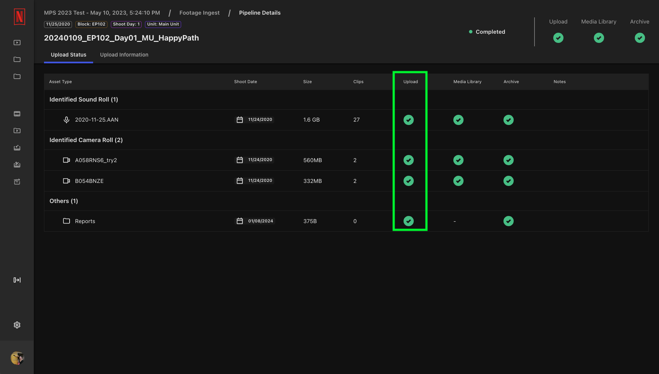Click the Upload header link at top right

point(558,21)
